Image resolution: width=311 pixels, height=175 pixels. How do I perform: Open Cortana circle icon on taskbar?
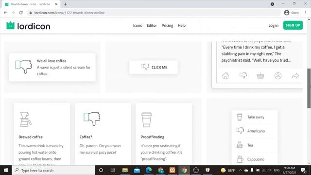point(101,170)
